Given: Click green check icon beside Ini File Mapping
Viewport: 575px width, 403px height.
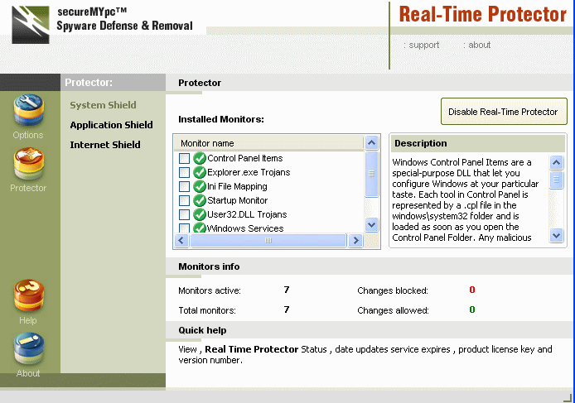Looking at the screenshot, I should (200, 186).
